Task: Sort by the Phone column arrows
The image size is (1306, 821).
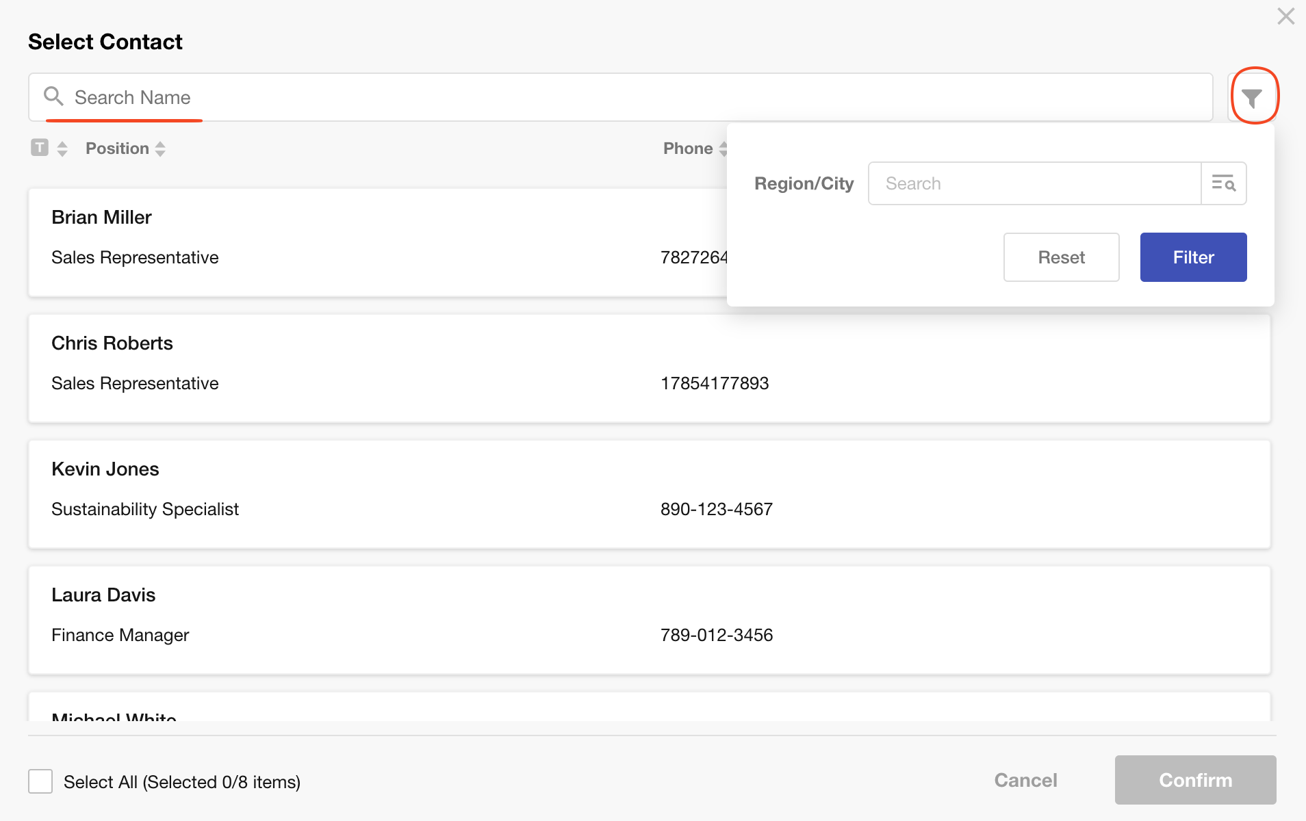Action: [x=721, y=148]
